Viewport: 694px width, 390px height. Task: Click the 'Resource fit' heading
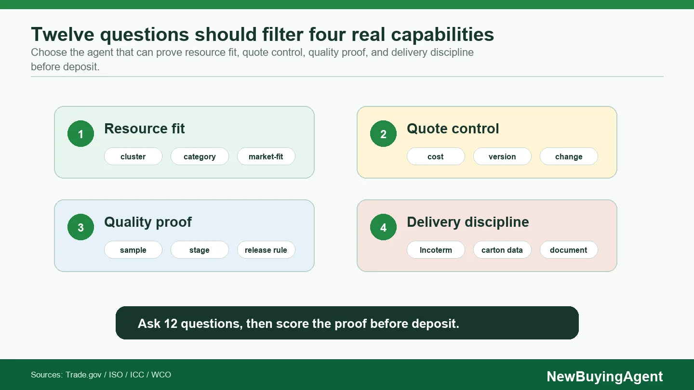click(x=145, y=129)
